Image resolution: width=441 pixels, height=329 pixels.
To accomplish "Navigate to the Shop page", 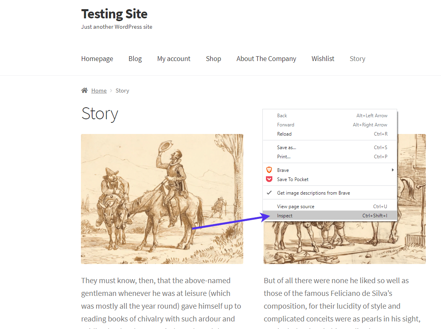I will (x=213, y=59).
